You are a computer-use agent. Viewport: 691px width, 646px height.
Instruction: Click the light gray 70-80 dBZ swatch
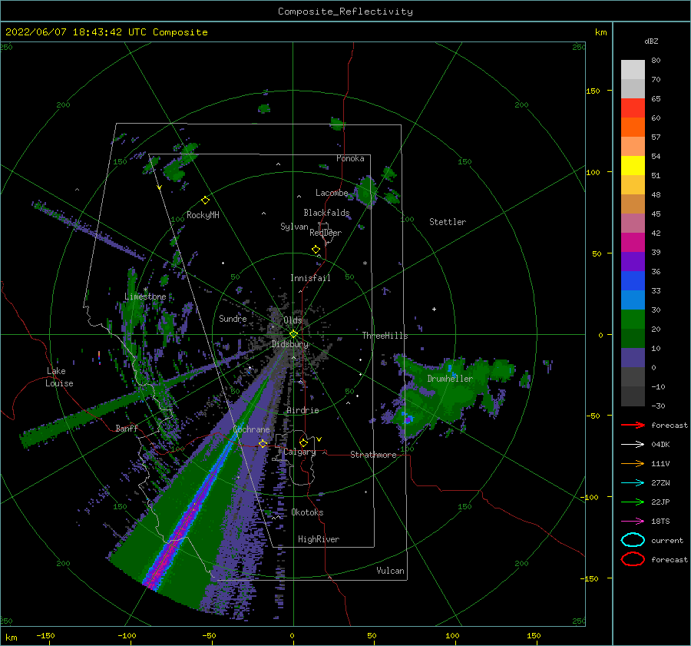coord(633,70)
